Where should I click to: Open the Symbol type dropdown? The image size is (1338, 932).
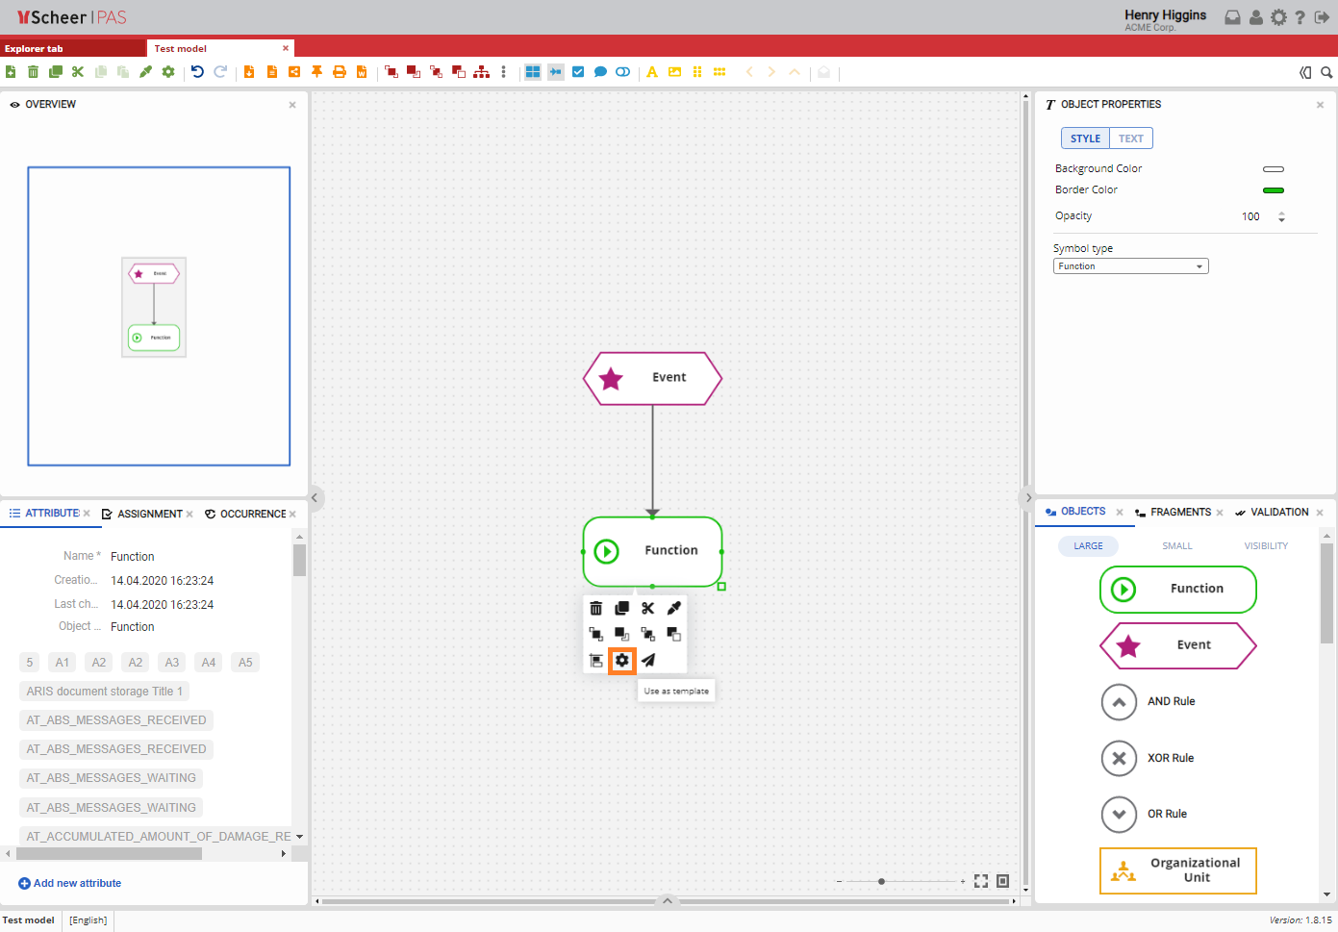click(x=1131, y=266)
